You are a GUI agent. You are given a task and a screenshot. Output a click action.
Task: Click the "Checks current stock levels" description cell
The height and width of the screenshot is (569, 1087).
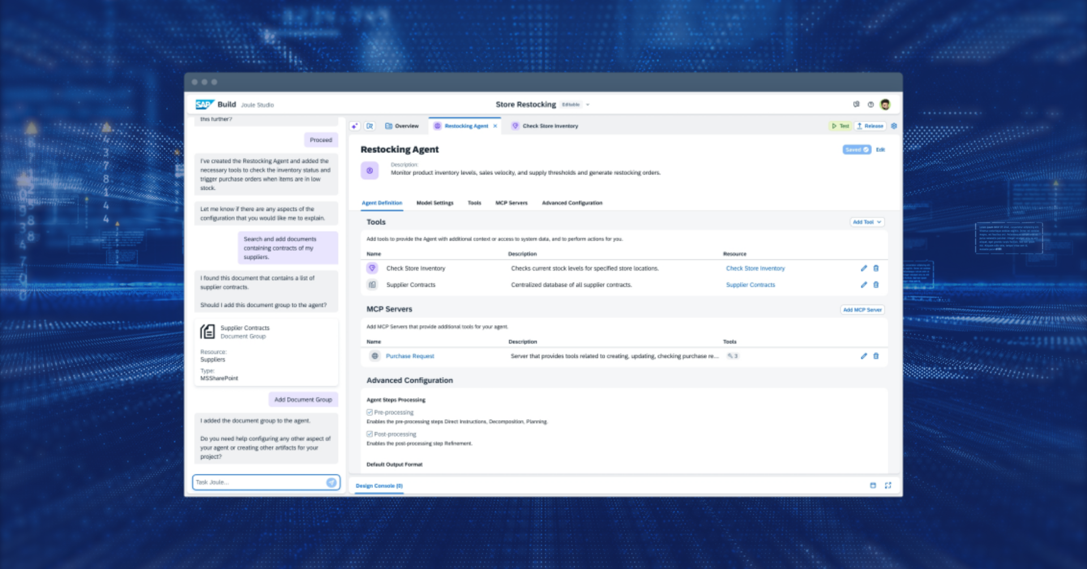(584, 268)
